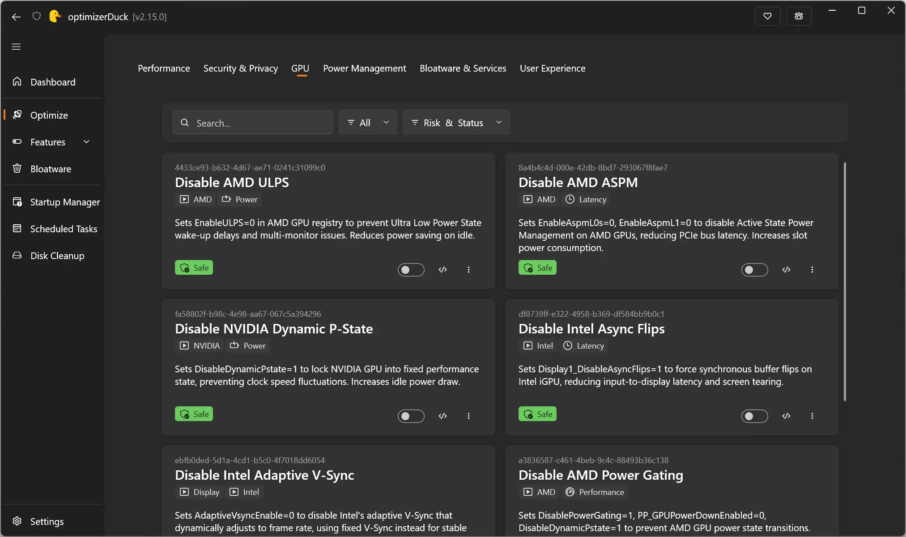The image size is (906, 537).
Task: View code for Disable AMD ASPM
Action: click(x=786, y=269)
